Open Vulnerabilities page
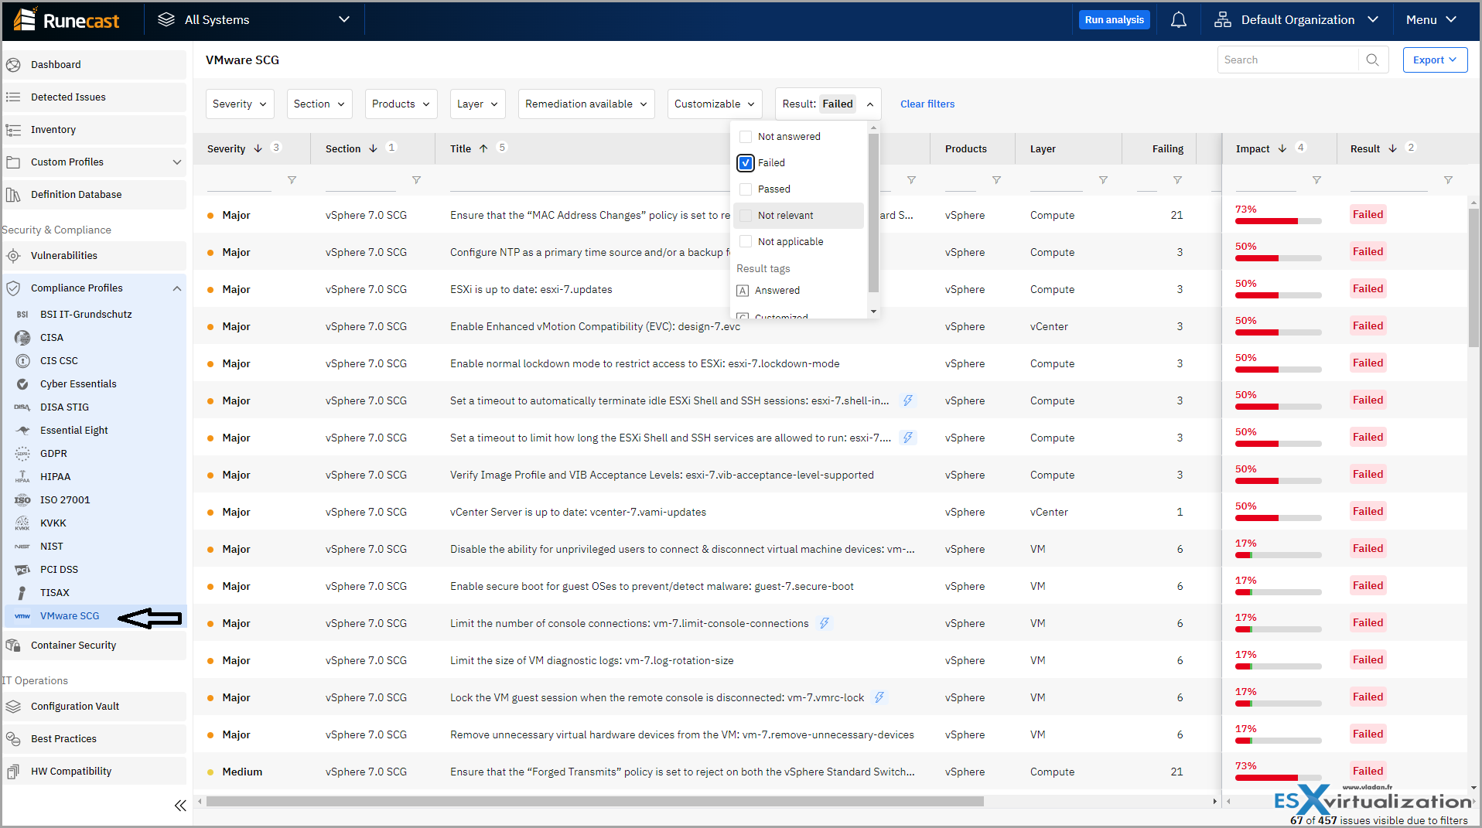 coord(94,256)
